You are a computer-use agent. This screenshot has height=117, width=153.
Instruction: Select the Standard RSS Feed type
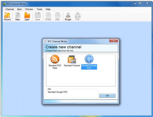tap(55, 62)
